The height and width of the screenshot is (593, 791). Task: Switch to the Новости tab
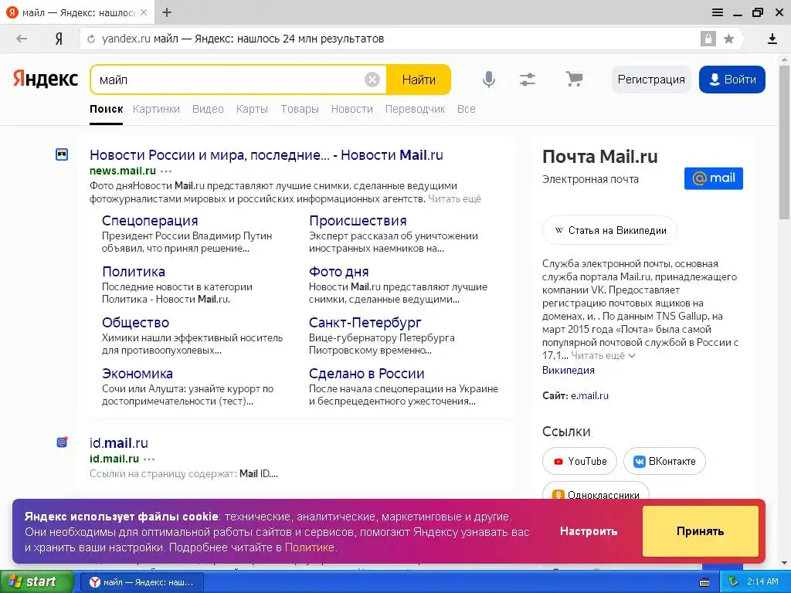pyautogui.click(x=352, y=109)
